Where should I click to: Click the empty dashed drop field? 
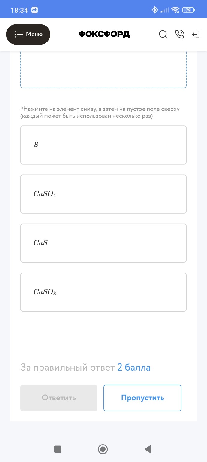(103, 70)
